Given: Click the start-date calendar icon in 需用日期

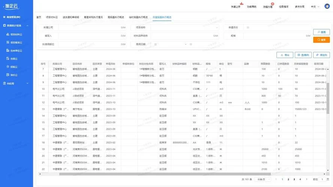Looking at the screenshot, I should point(155,44).
